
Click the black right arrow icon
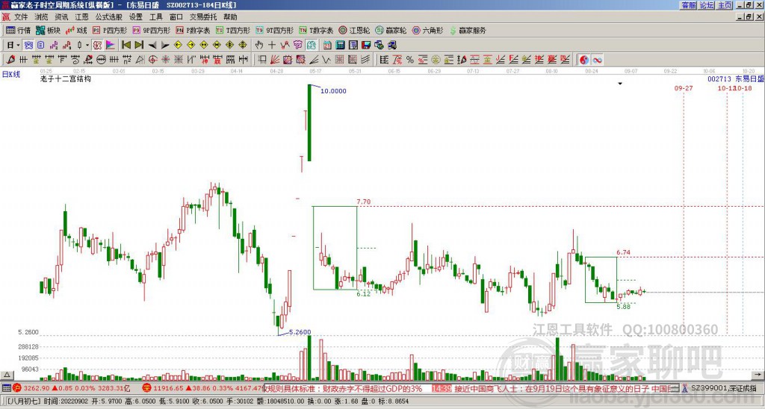click(165, 46)
